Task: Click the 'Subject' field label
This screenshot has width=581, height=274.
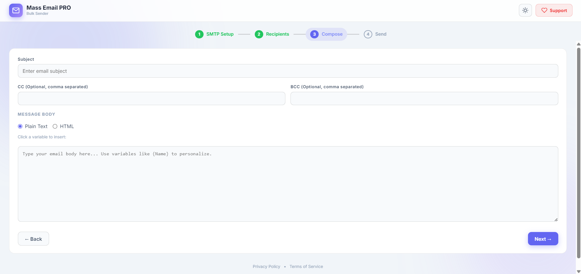Action: click(26, 59)
